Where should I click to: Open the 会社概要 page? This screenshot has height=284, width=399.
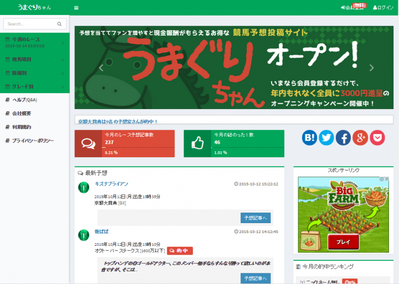pos(34,113)
